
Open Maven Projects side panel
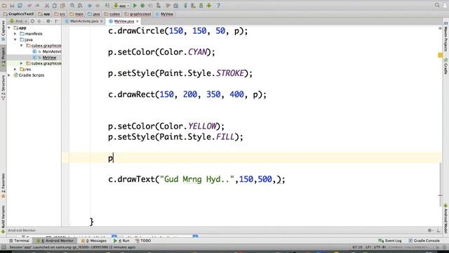(446, 37)
